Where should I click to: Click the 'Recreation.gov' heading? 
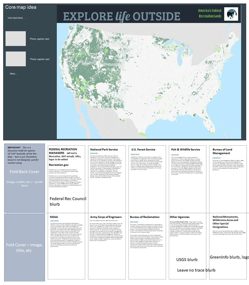(x=59, y=165)
